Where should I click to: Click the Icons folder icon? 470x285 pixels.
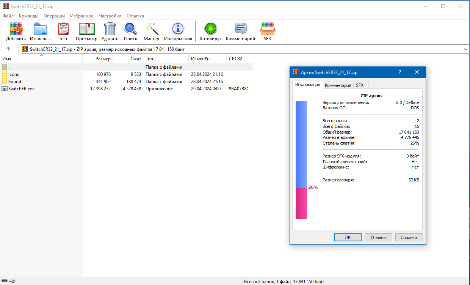[x=5, y=74]
